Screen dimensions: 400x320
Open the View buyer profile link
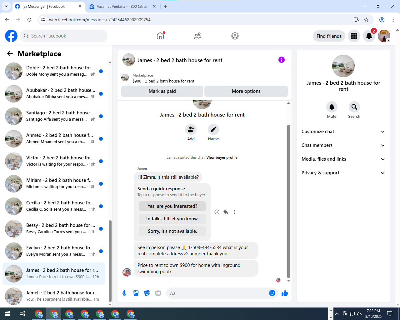pyautogui.click(x=222, y=157)
